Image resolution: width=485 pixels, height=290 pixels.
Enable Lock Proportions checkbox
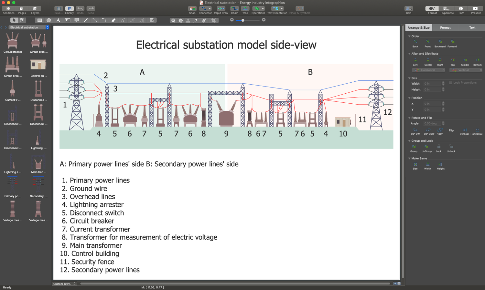450,83
